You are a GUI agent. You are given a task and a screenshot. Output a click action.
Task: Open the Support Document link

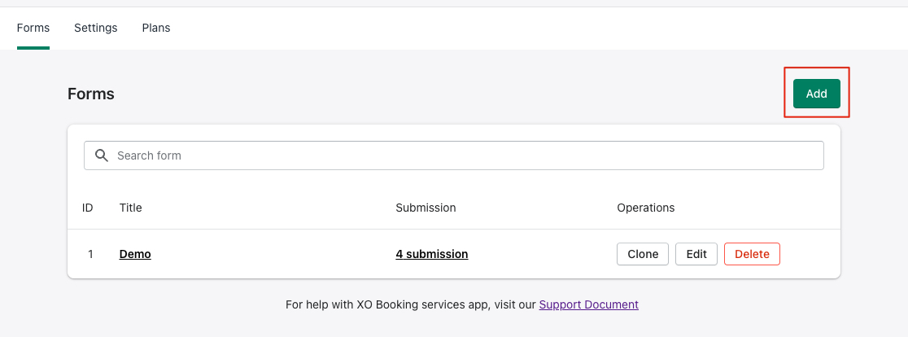pos(588,304)
